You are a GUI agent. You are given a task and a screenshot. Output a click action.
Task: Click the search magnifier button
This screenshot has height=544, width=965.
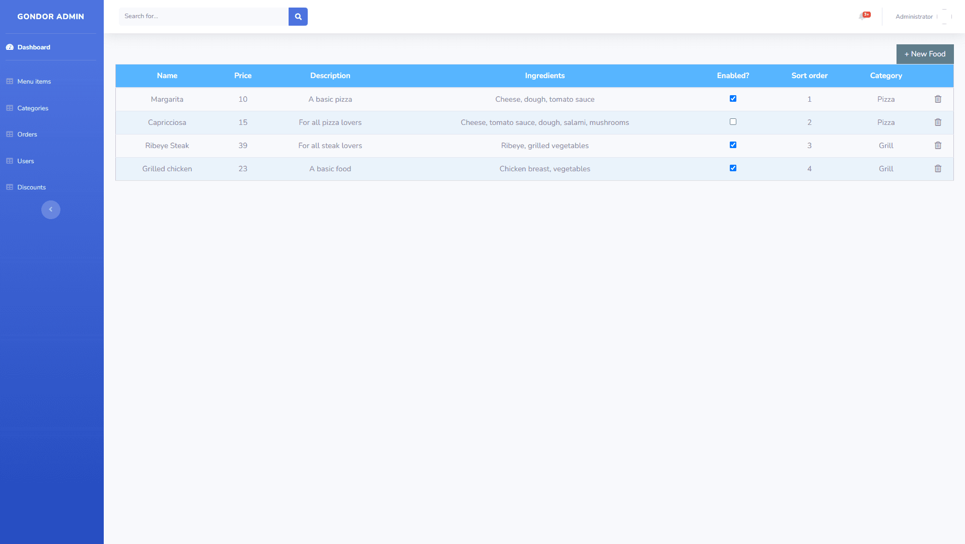pos(298,17)
